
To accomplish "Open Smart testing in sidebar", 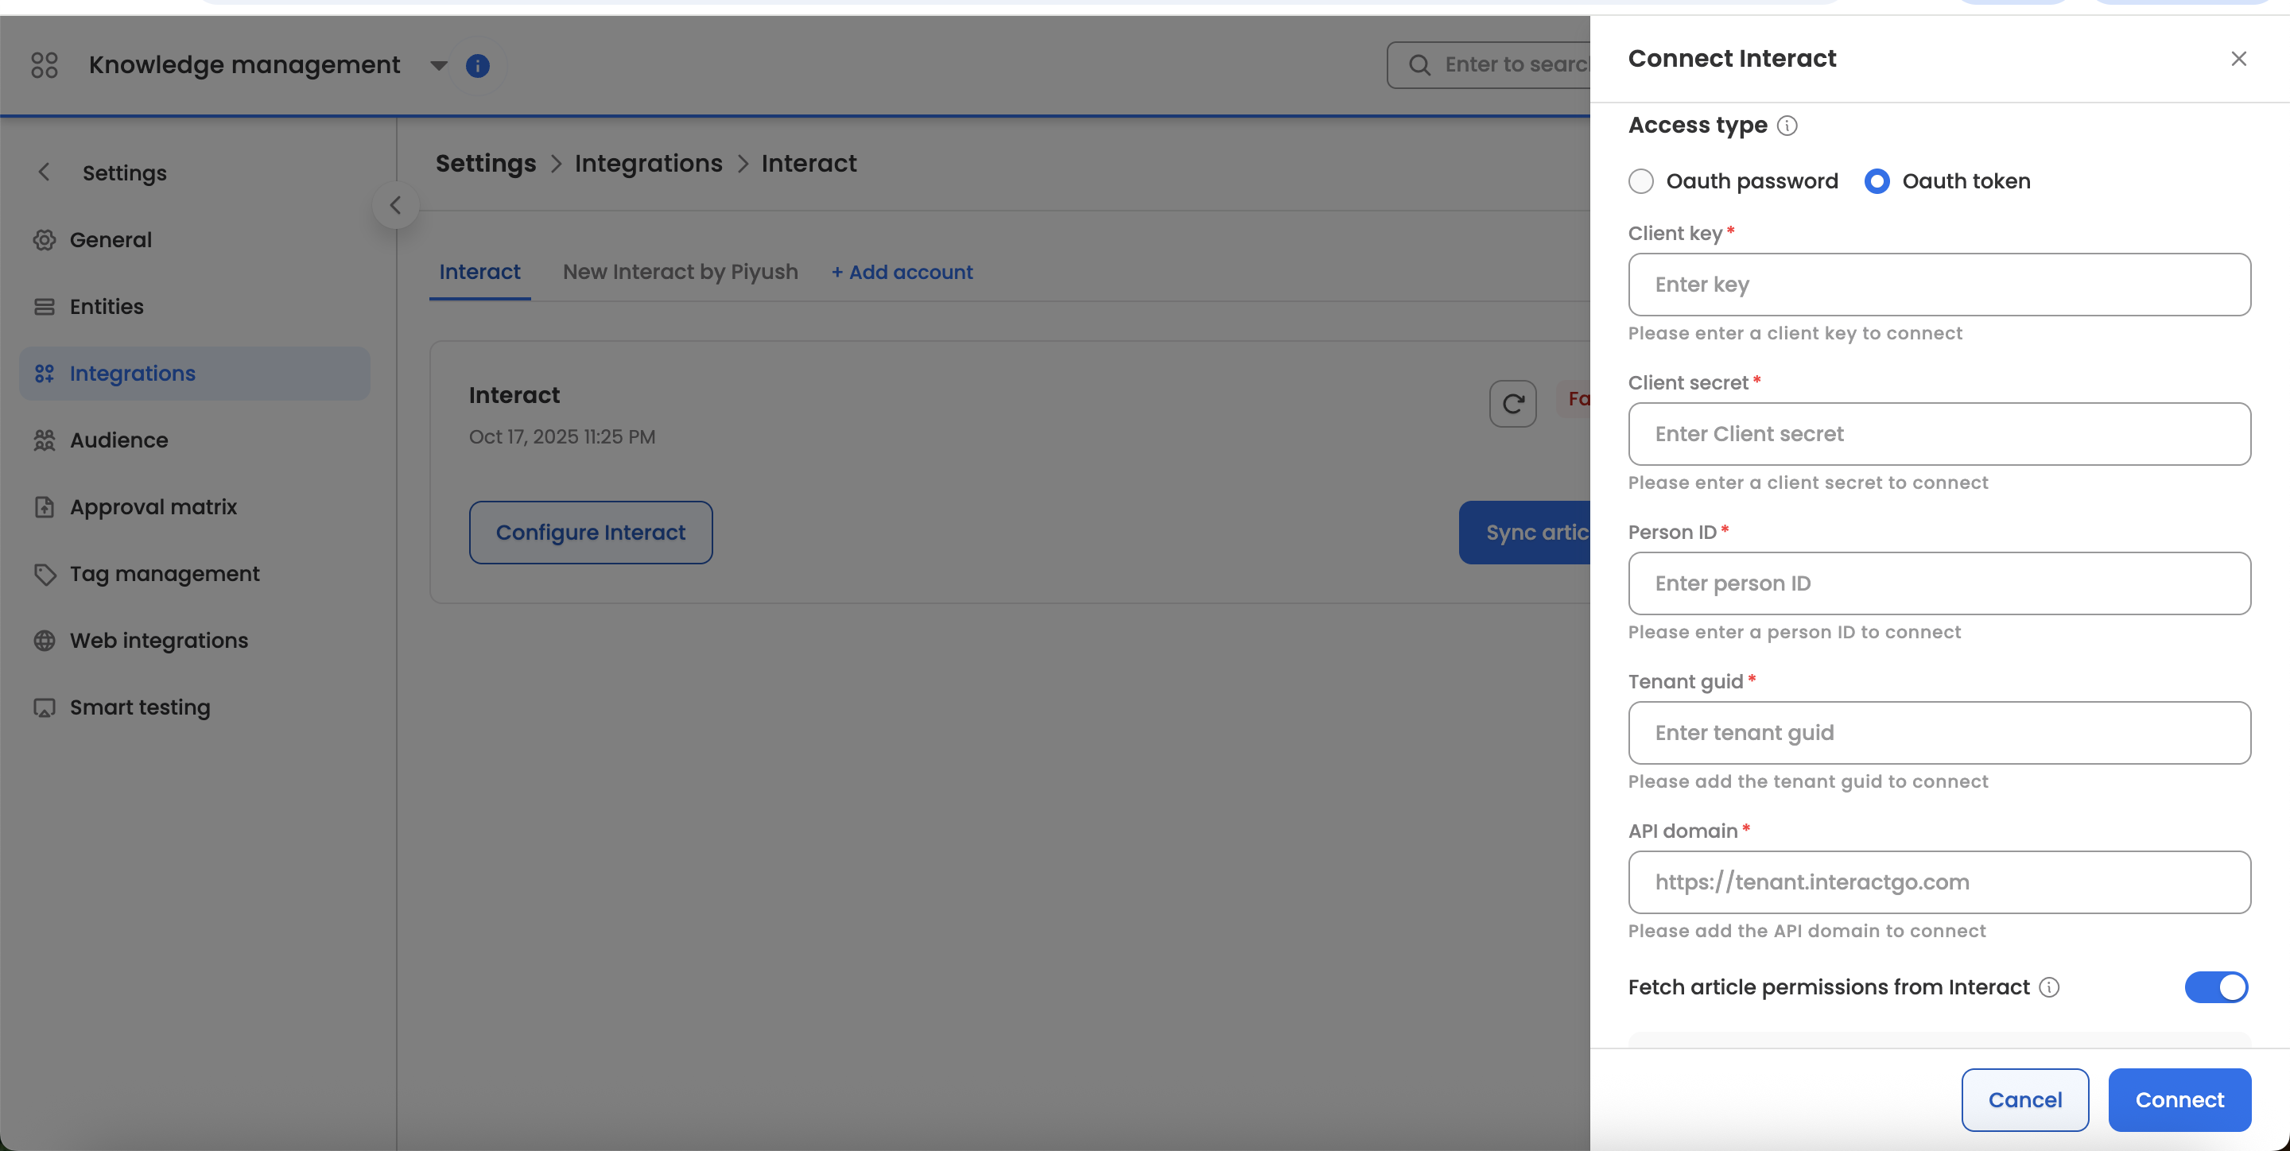I will [x=140, y=707].
